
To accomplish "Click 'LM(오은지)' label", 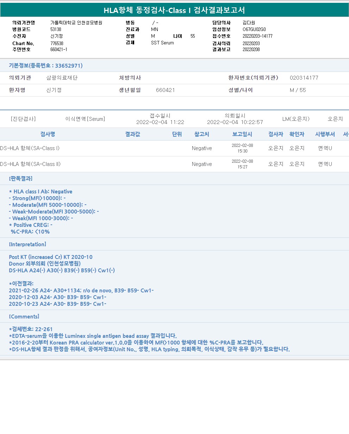I will 296,119.
